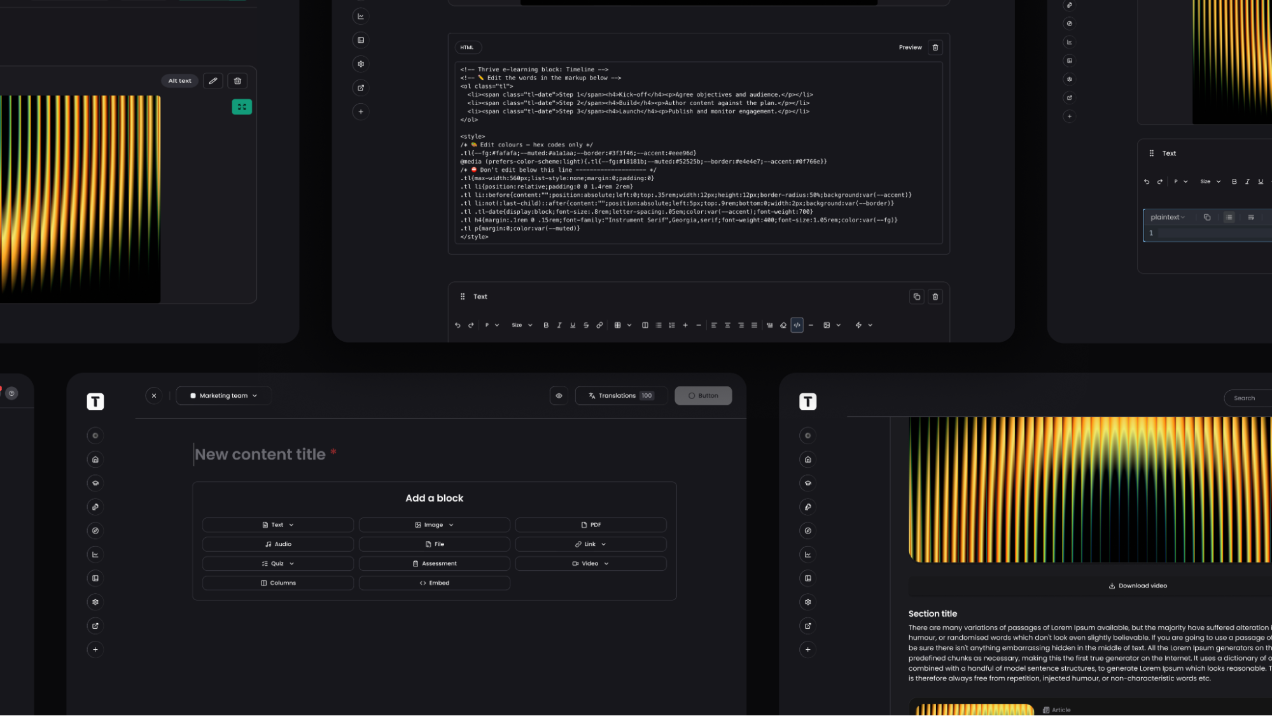Open the plaintext language dropdown

pos(1168,218)
